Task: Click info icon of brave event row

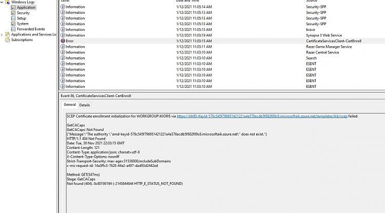Action: click(63, 29)
